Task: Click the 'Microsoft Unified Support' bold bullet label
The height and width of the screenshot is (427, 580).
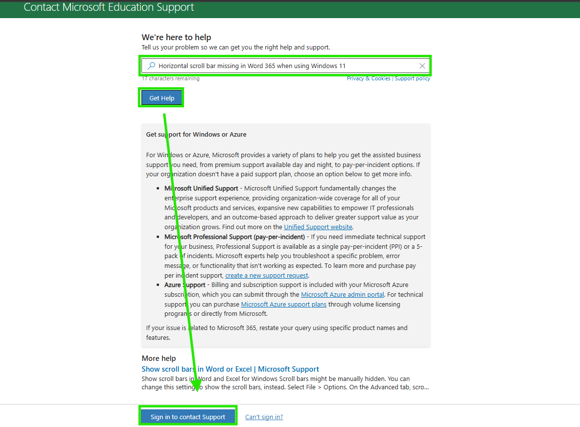Action: (x=201, y=189)
